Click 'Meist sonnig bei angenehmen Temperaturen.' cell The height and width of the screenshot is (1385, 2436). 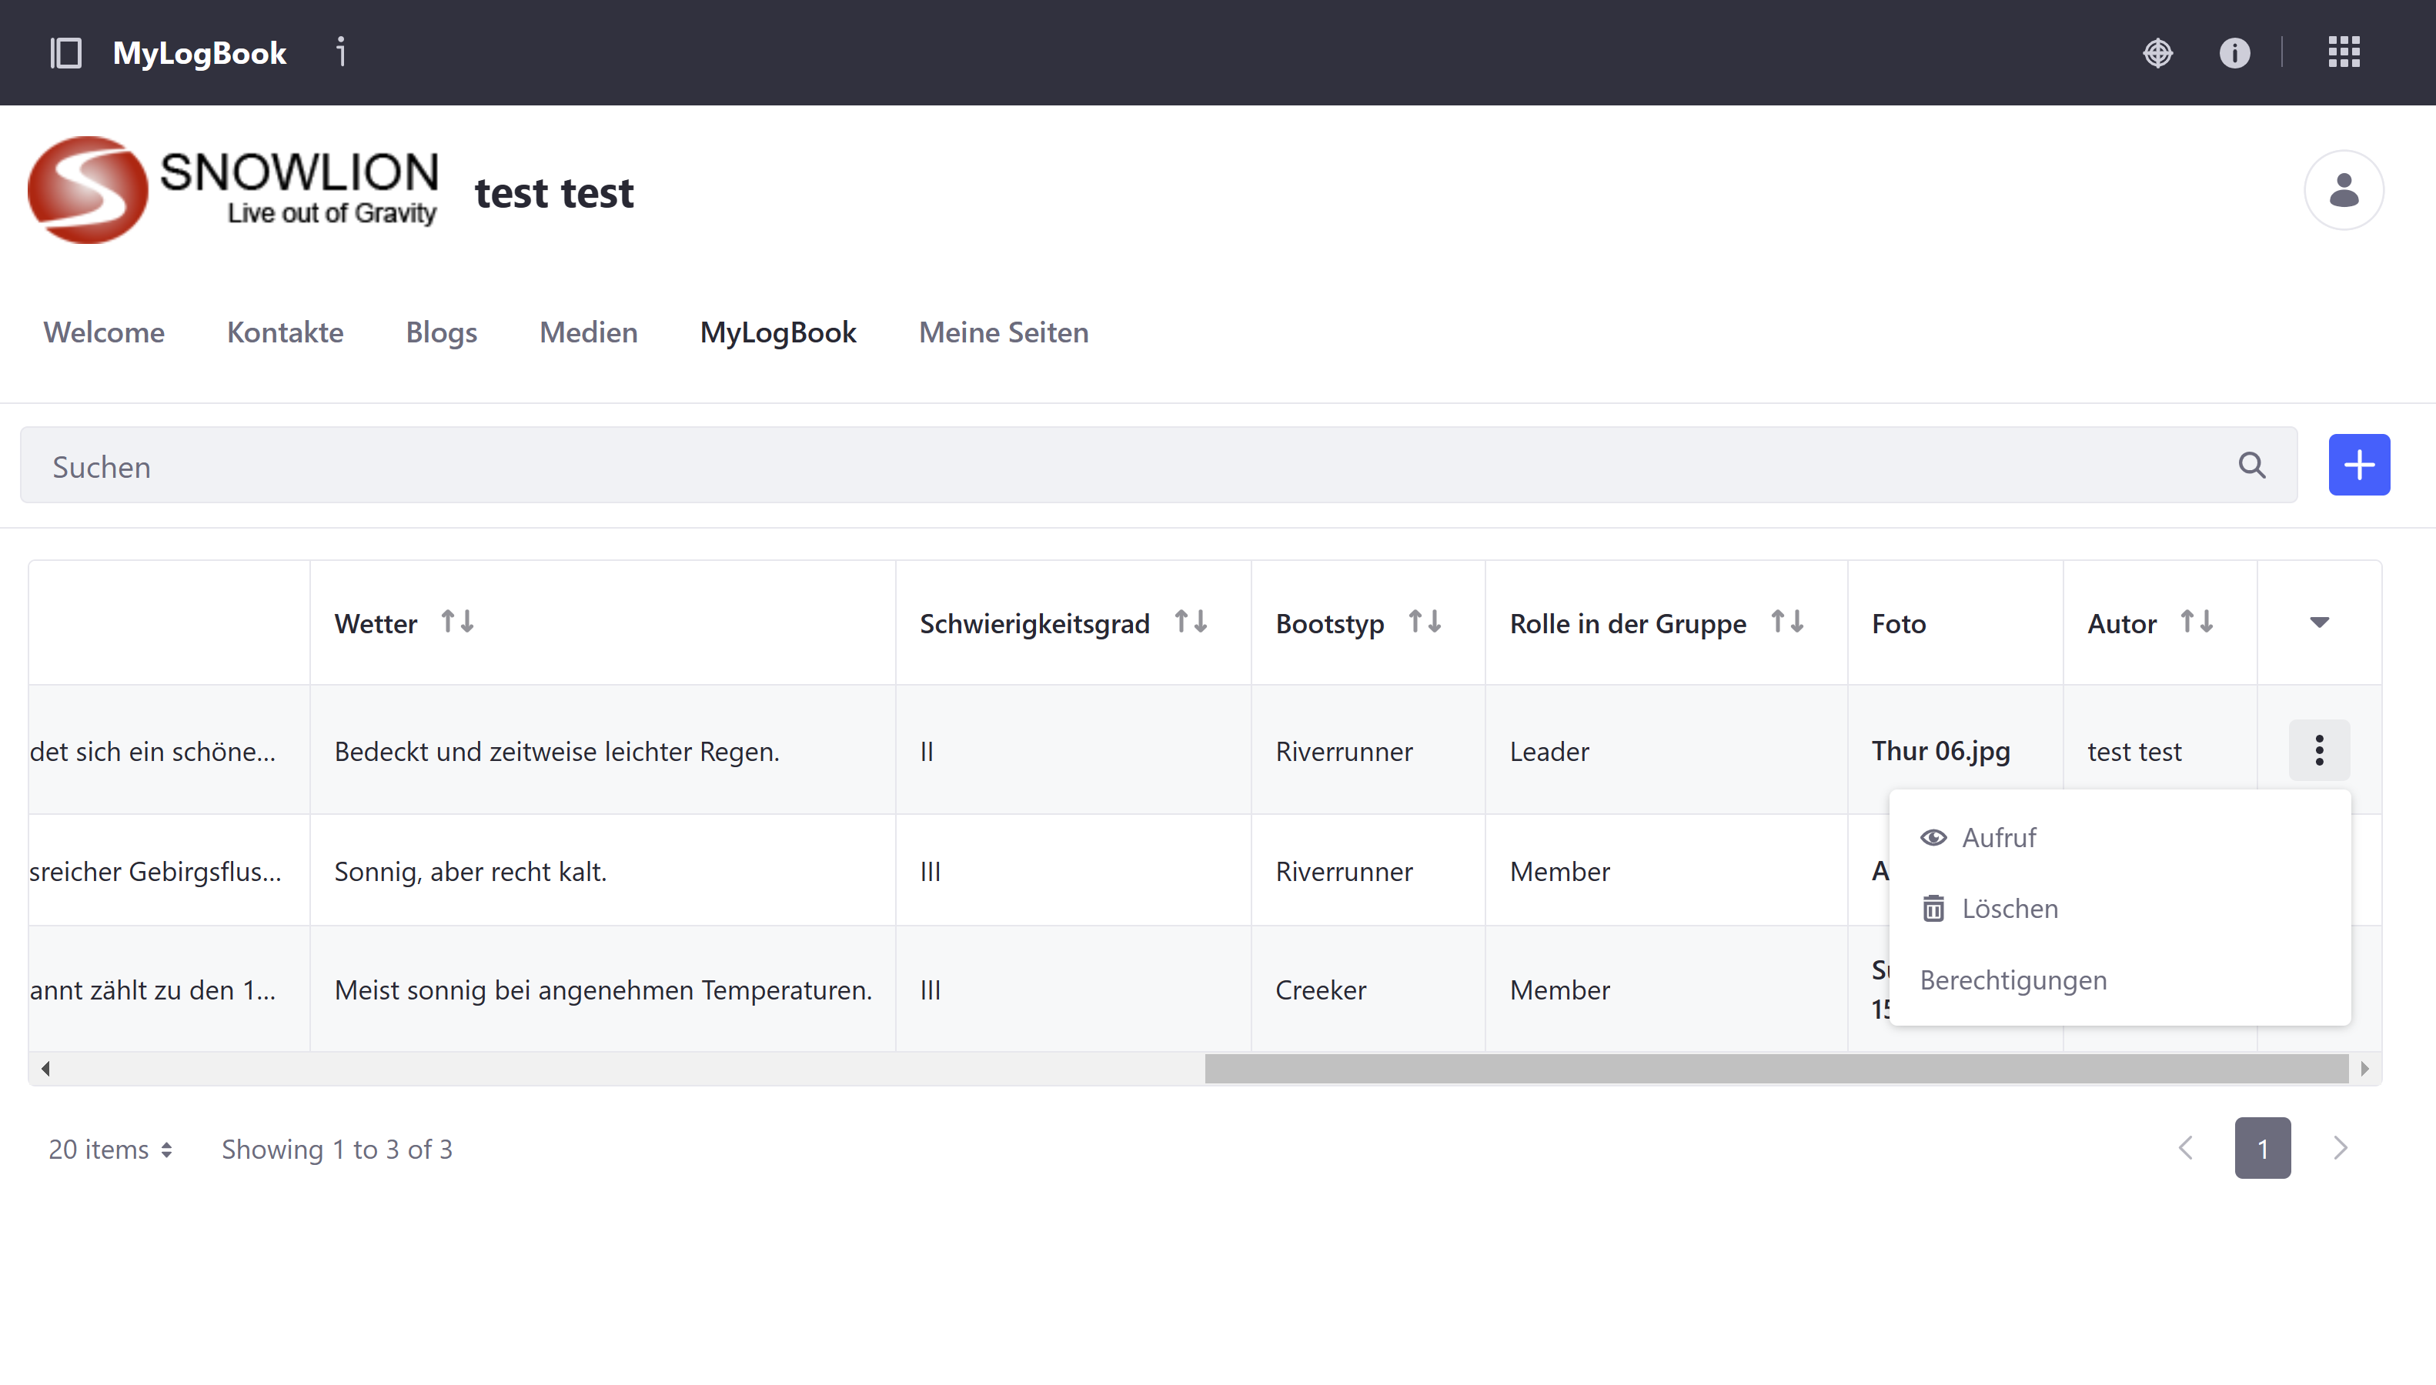tap(603, 990)
